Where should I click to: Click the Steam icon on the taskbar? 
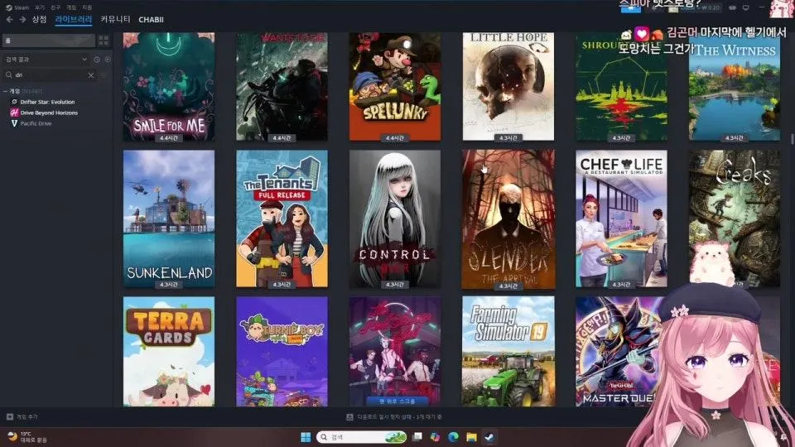click(489, 437)
